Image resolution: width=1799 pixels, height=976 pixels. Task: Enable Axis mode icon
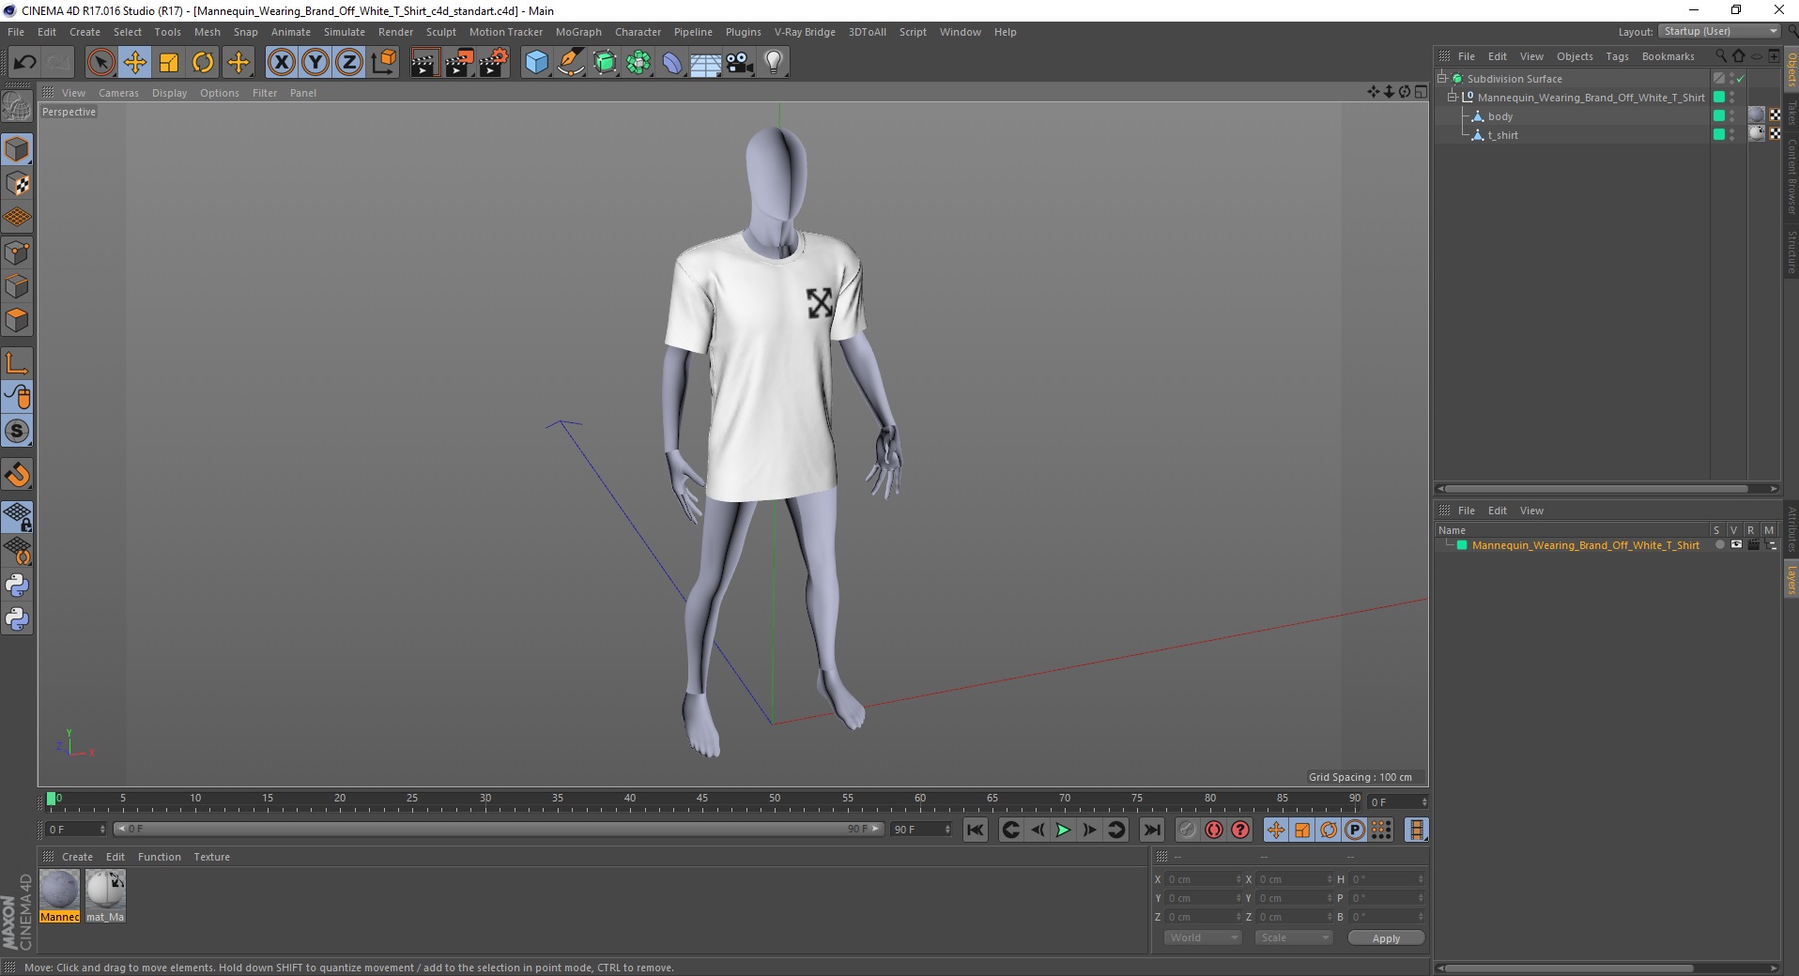[x=17, y=363]
